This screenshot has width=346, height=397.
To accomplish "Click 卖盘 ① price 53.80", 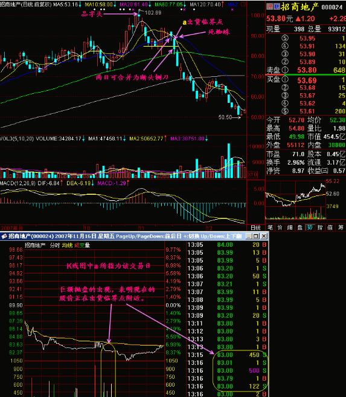I will (x=307, y=70).
